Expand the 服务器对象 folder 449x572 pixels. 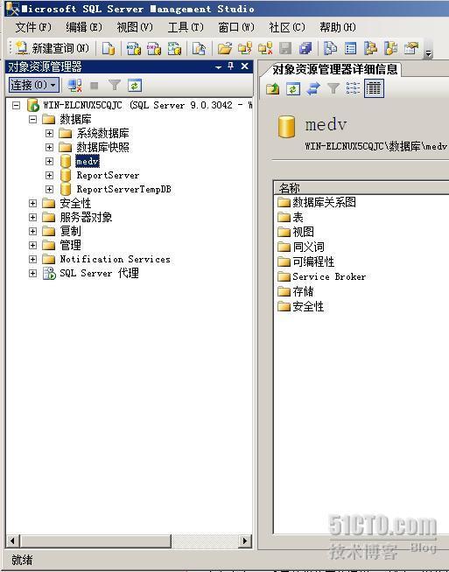pyautogui.click(x=33, y=218)
